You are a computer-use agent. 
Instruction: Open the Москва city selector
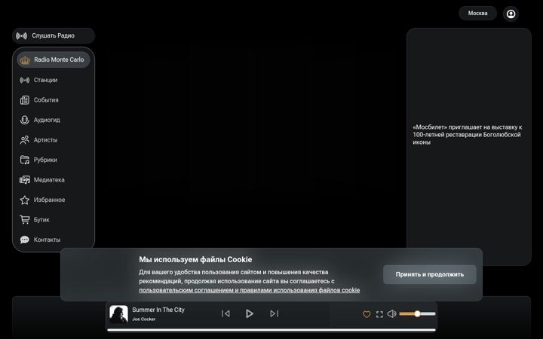[477, 13]
